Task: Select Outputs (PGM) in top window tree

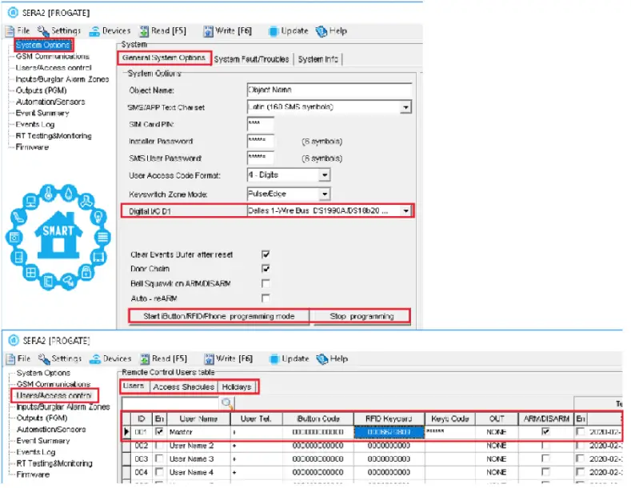Action: click(x=41, y=90)
